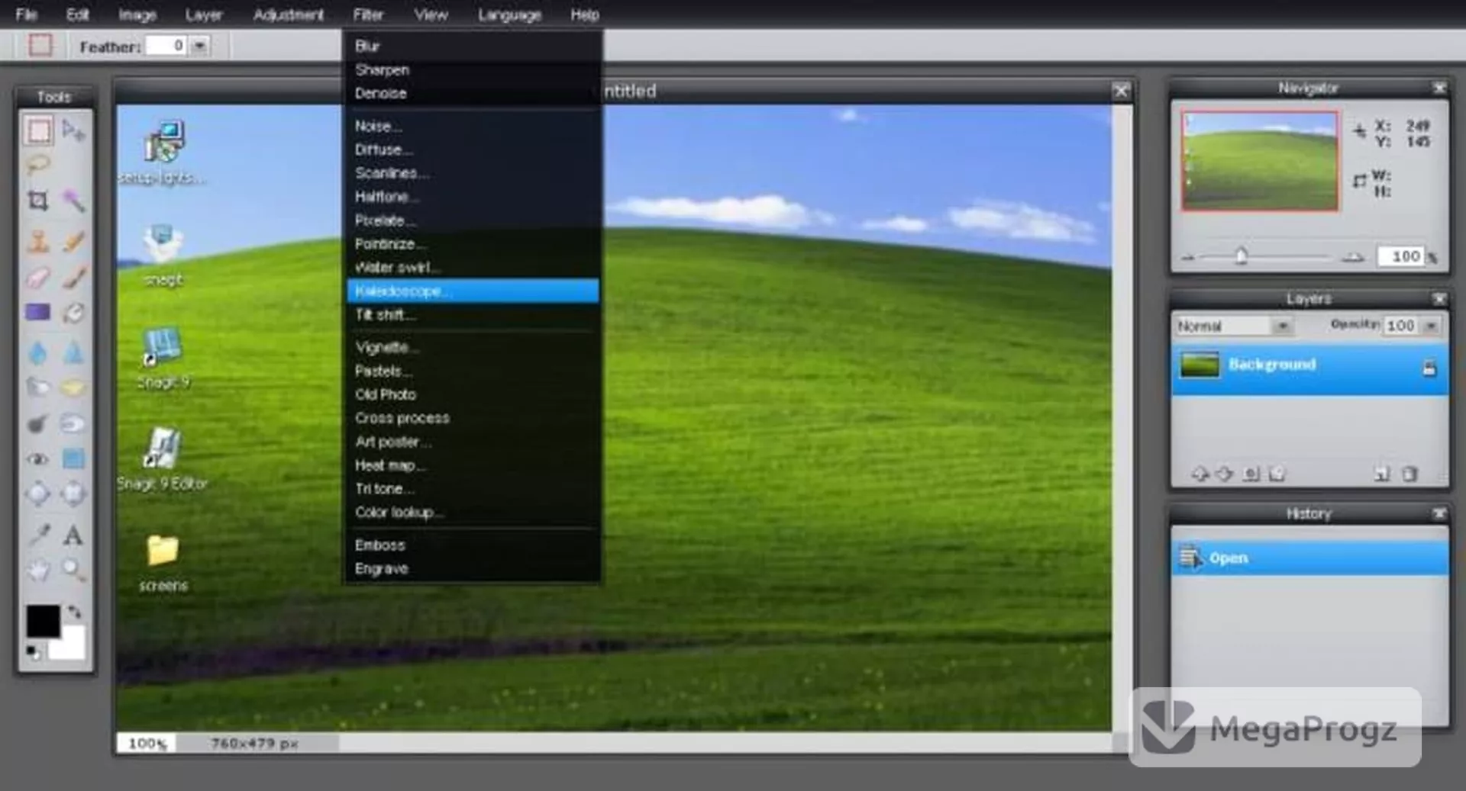Apply the Vignette filter
This screenshot has height=791, width=1466.
tap(473, 347)
